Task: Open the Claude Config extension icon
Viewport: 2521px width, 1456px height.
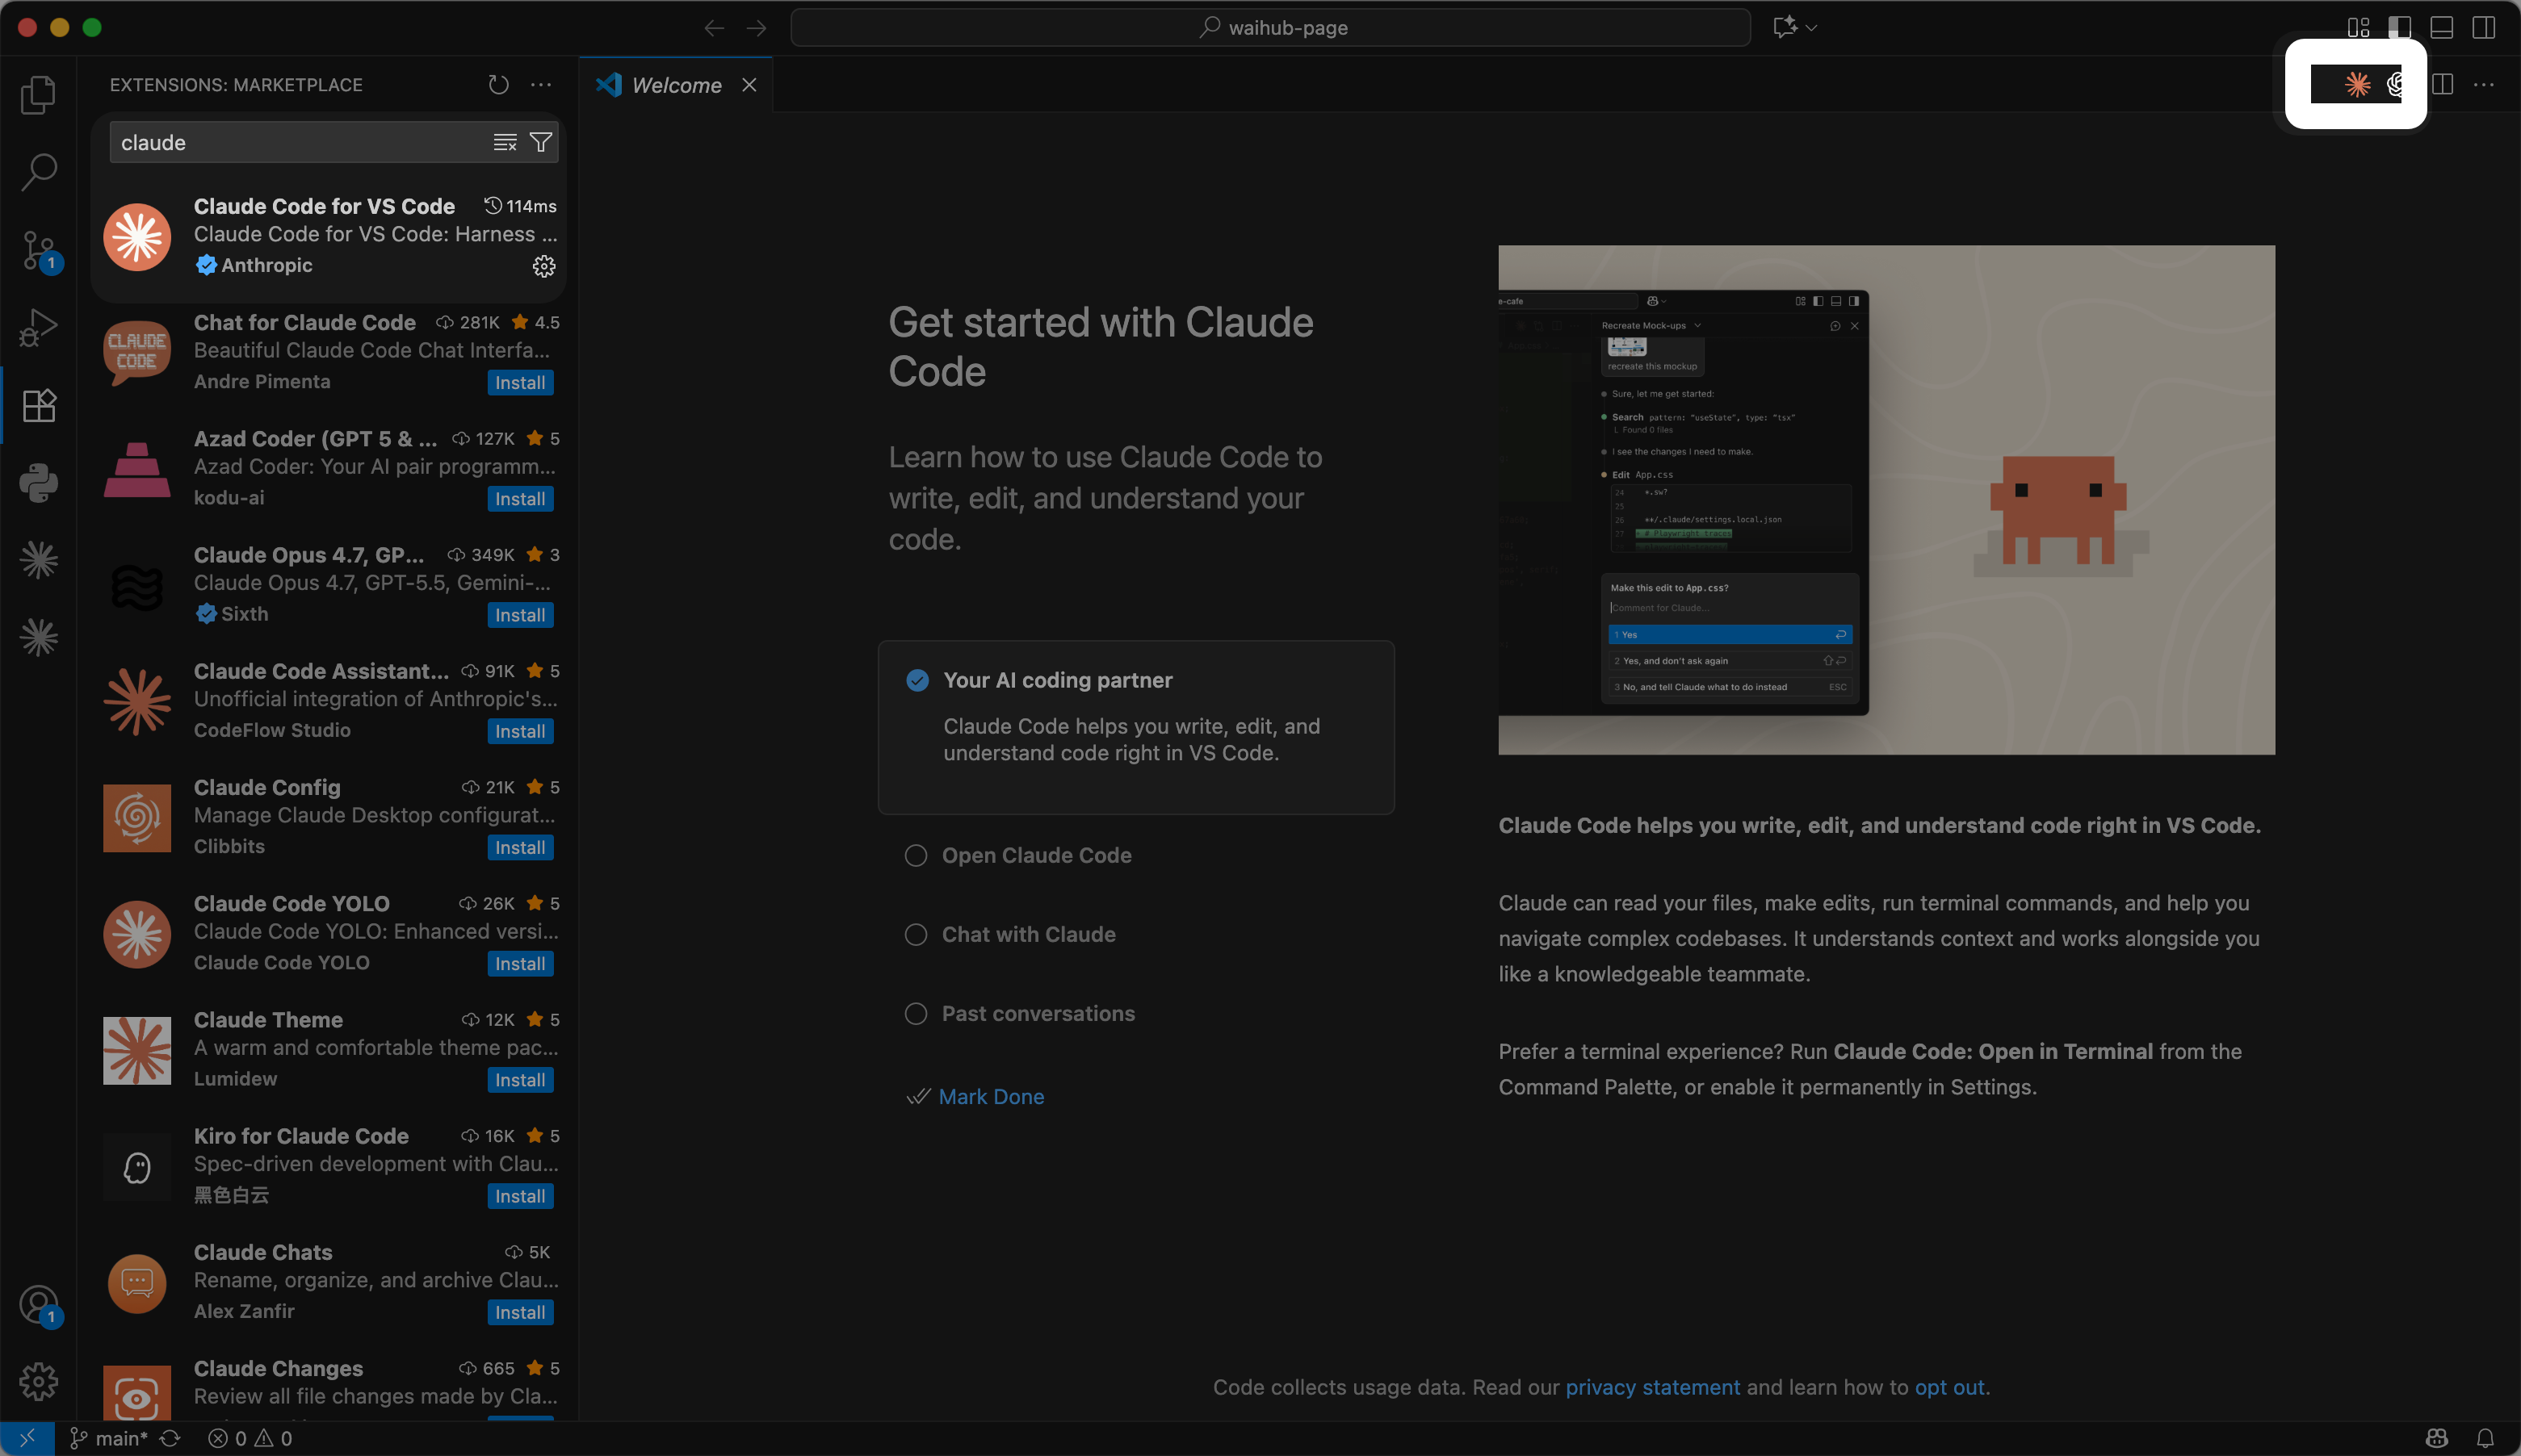Action: pos(137,818)
